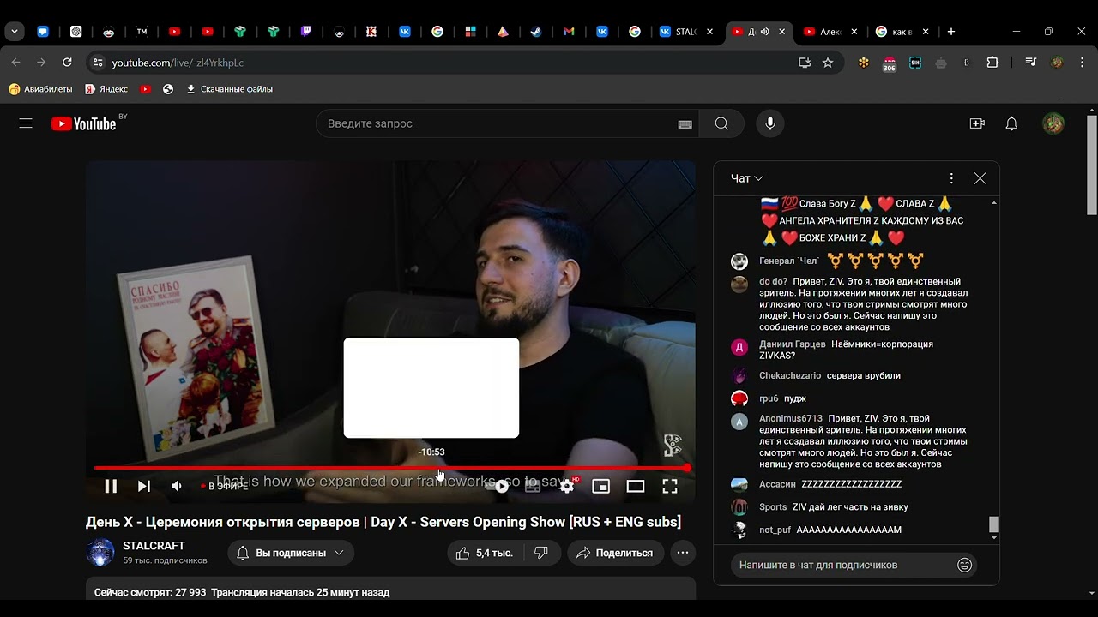This screenshot has width=1098, height=617.
Task: Click the search magnifier button
Action: click(x=721, y=123)
